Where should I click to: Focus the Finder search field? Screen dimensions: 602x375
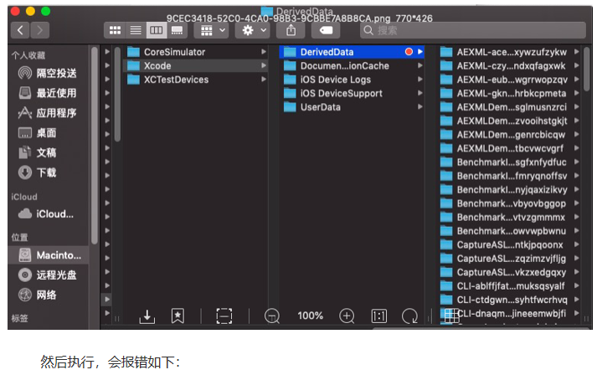coord(473,30)
